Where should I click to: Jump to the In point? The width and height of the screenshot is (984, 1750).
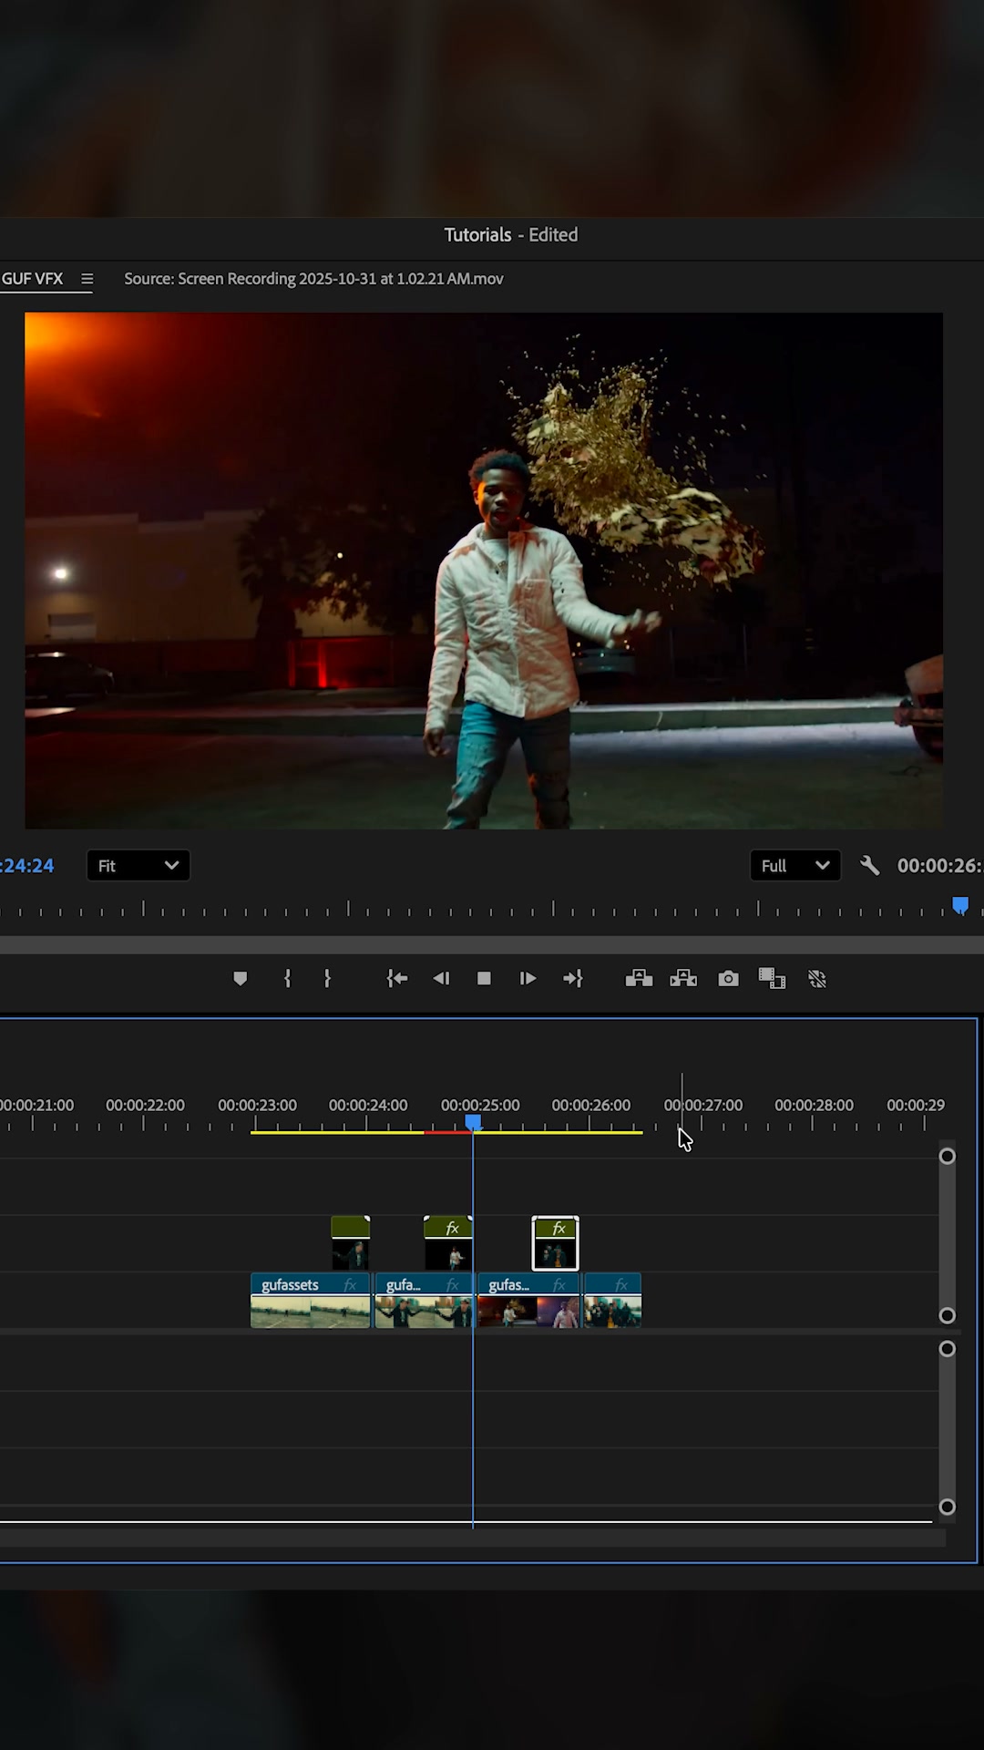click(x=396, y=978)
